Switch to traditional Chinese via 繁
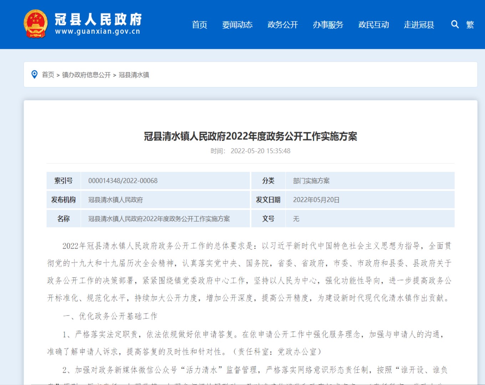The image size is (485, 385). pos(470,25)
